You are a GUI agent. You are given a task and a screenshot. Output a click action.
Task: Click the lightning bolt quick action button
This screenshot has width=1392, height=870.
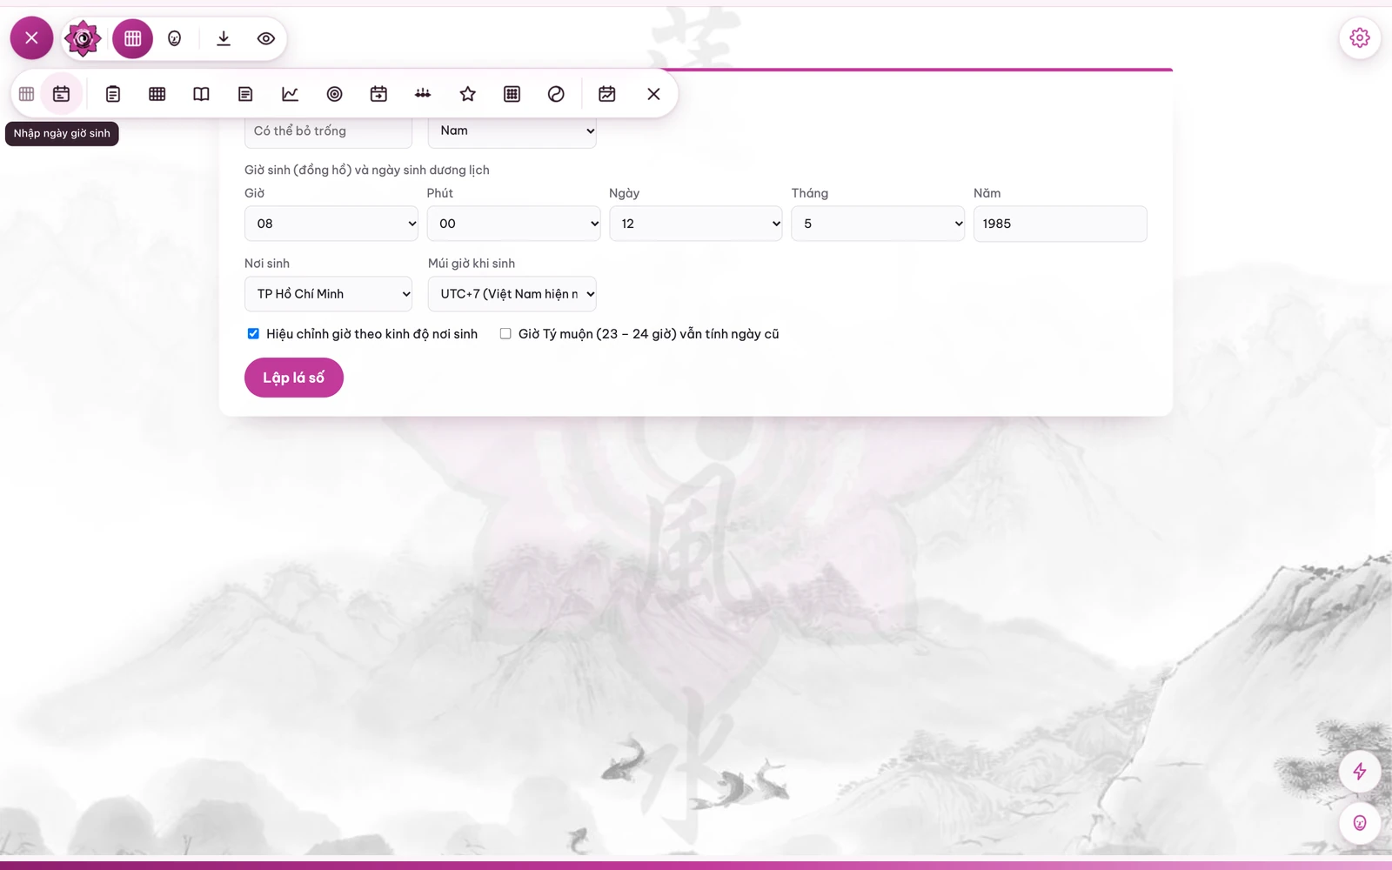[x=1360, y=772]
